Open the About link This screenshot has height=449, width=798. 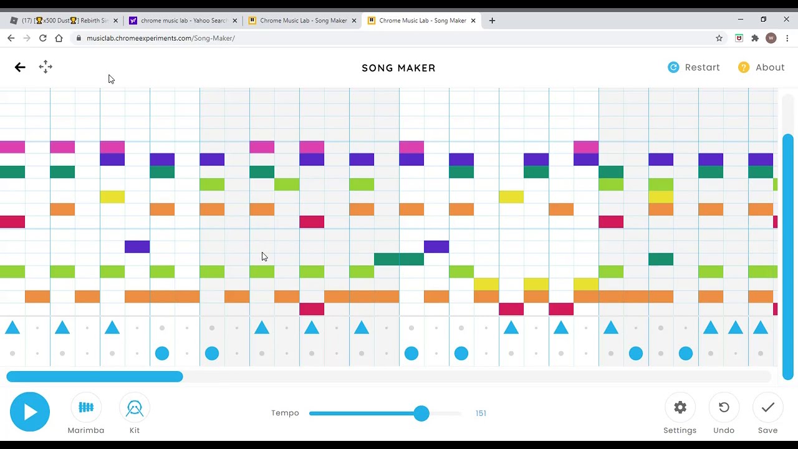coord(761,67)
